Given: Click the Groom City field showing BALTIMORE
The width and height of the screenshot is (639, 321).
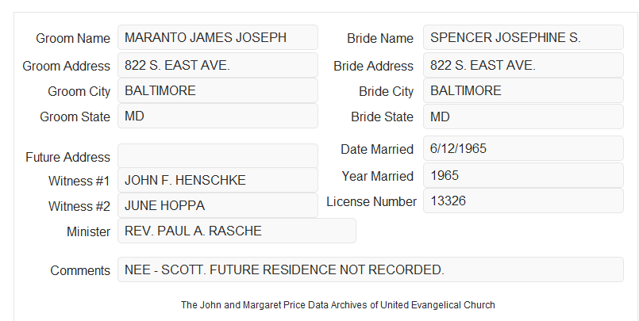Looking at the screenshot, I should coord(217,90).
